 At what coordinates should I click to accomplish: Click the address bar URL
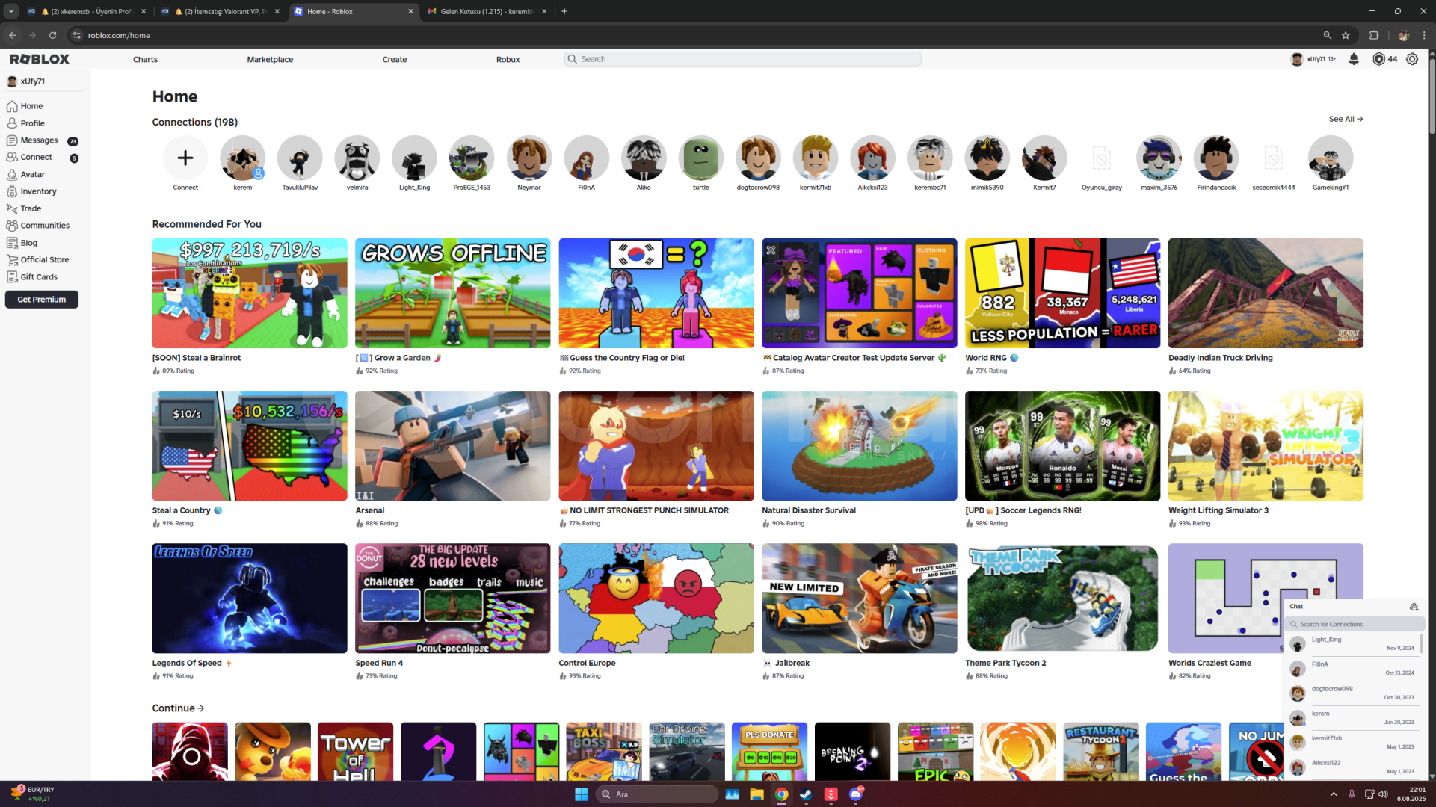119,35
